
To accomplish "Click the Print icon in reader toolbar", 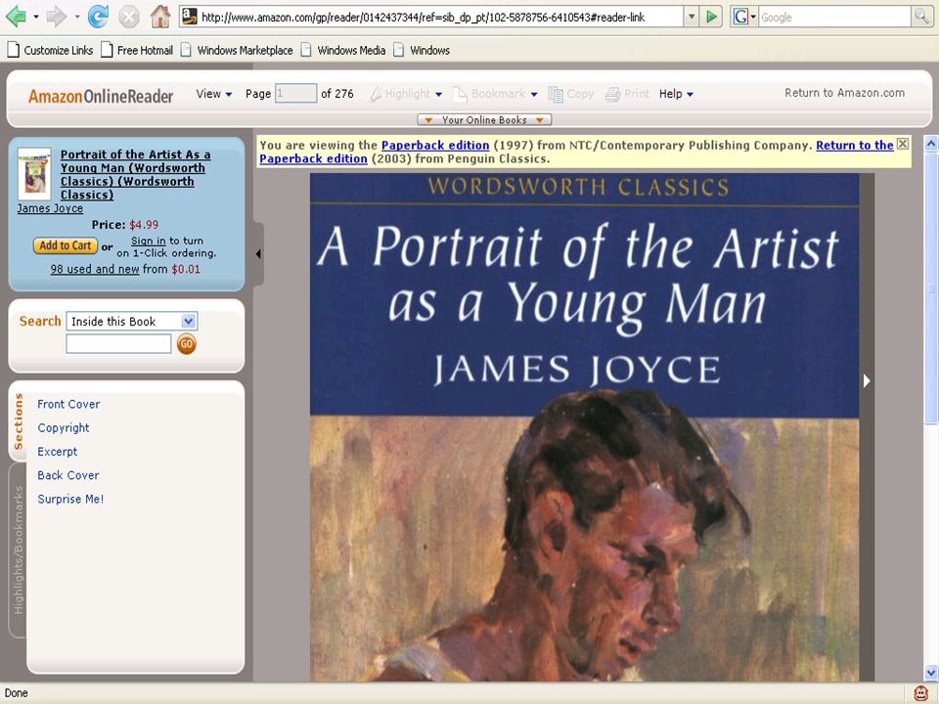I will pos(612,94).
